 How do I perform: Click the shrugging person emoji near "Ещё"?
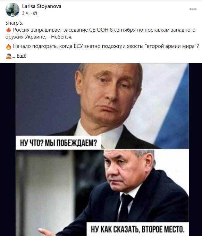[9, 56]
